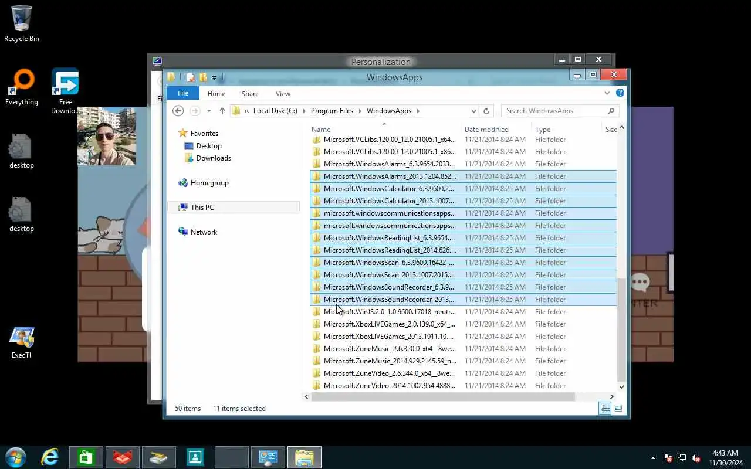
Task: Click the double-chevron at the start of the address path
Action: point(247,111)
